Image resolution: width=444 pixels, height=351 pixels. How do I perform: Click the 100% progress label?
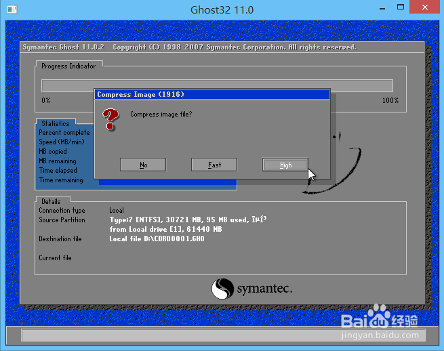390,100
